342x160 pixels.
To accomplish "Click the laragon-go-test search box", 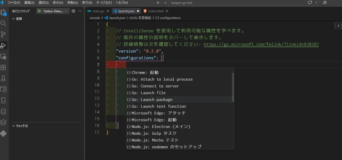I will coord(237,3).
